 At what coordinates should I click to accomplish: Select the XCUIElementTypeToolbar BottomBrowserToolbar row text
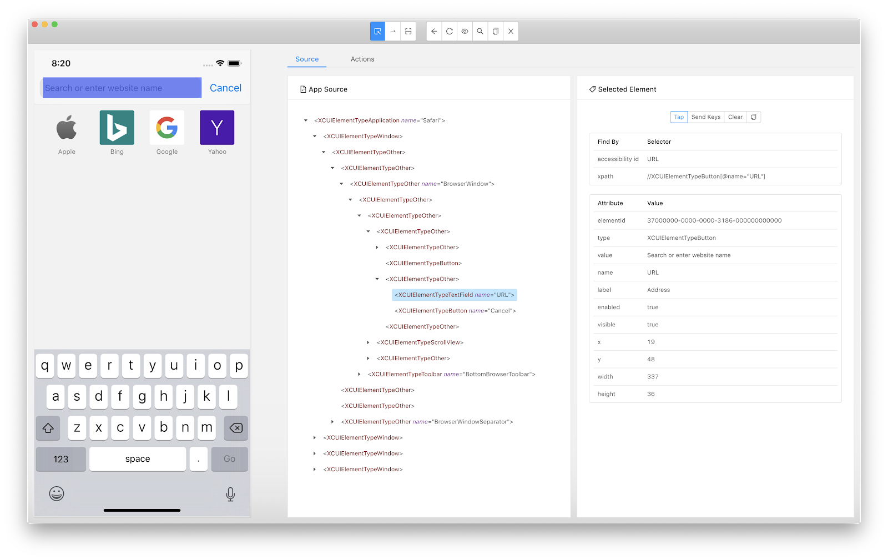pos(451,374)
